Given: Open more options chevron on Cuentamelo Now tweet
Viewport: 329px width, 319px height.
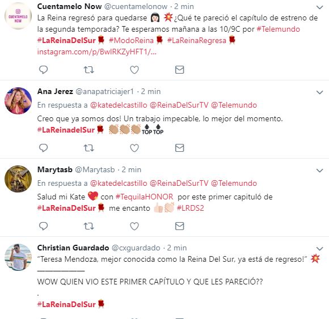Looking at the screenshot, I should (319, 7).
